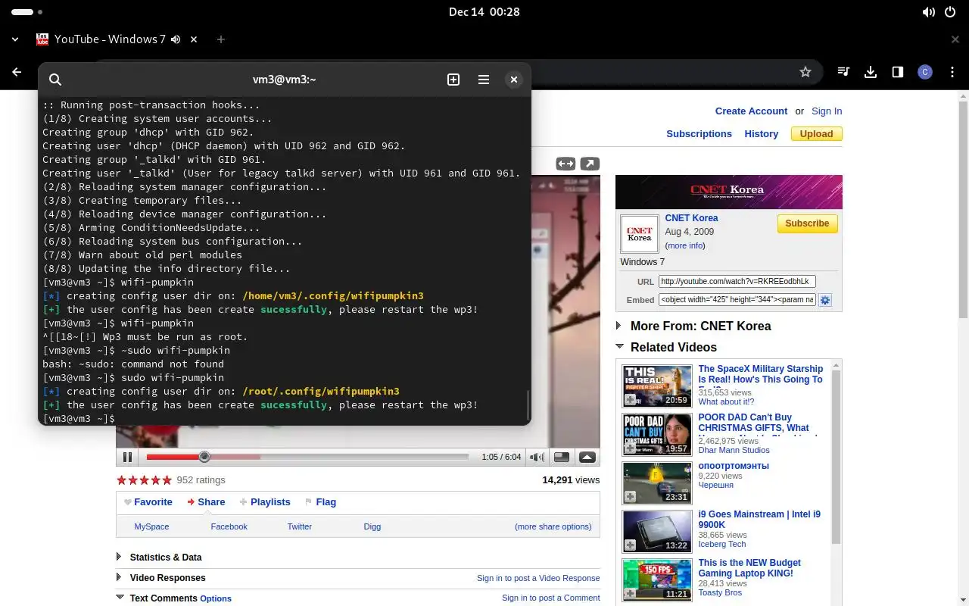The width and height of the screenshot is (969, 606).
Task: Open browser media controls icon
Action: point(843,72)
